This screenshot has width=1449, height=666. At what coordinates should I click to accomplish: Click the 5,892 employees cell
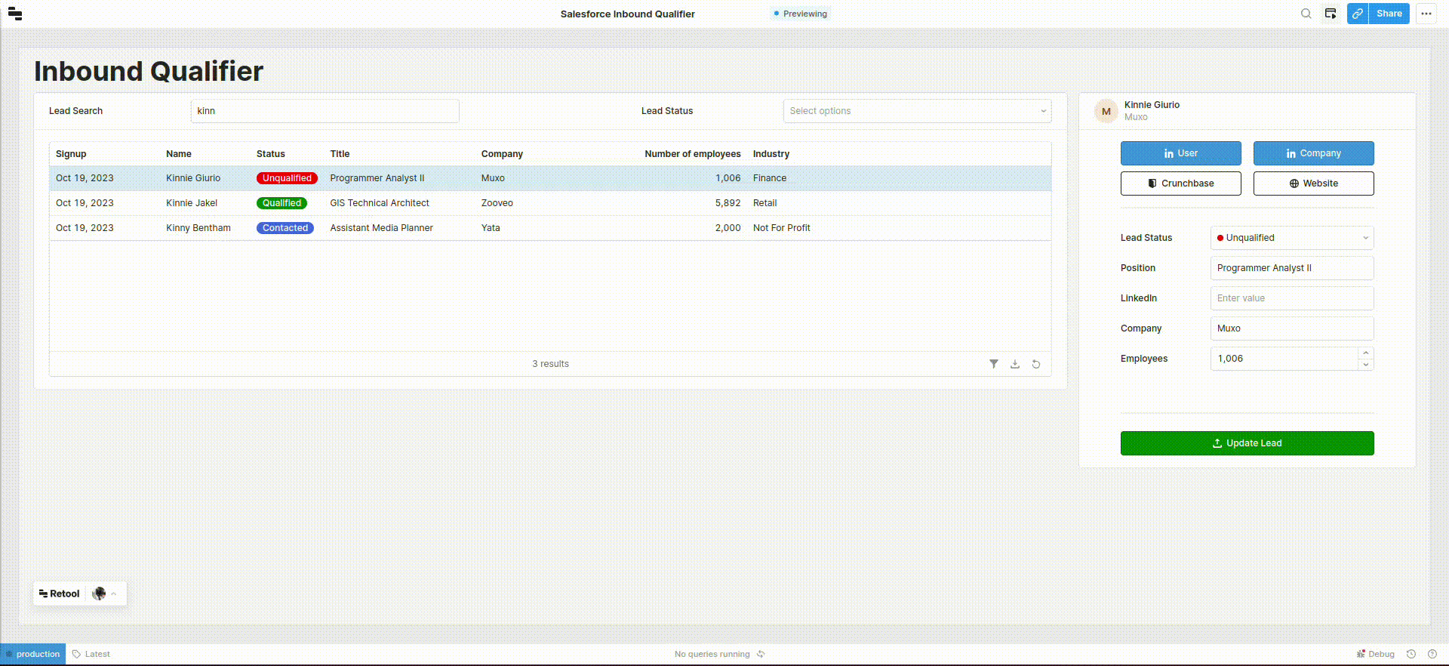pyautogui.click(x=728, y=203)
